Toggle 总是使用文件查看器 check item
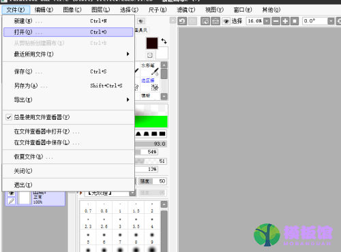 coord(68,117)
